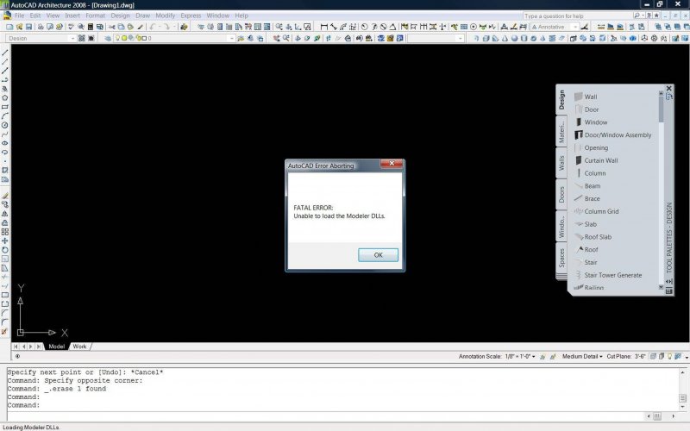The image size is (690, 431).
Task: Open the Modify menu
Action: click(x=165, y=16)
